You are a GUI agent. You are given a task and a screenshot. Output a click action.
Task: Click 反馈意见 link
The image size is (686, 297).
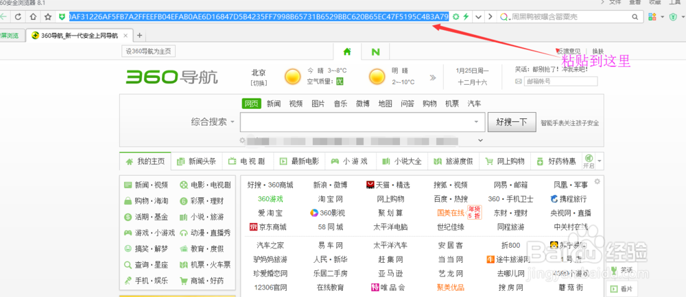tap(569, 51)
